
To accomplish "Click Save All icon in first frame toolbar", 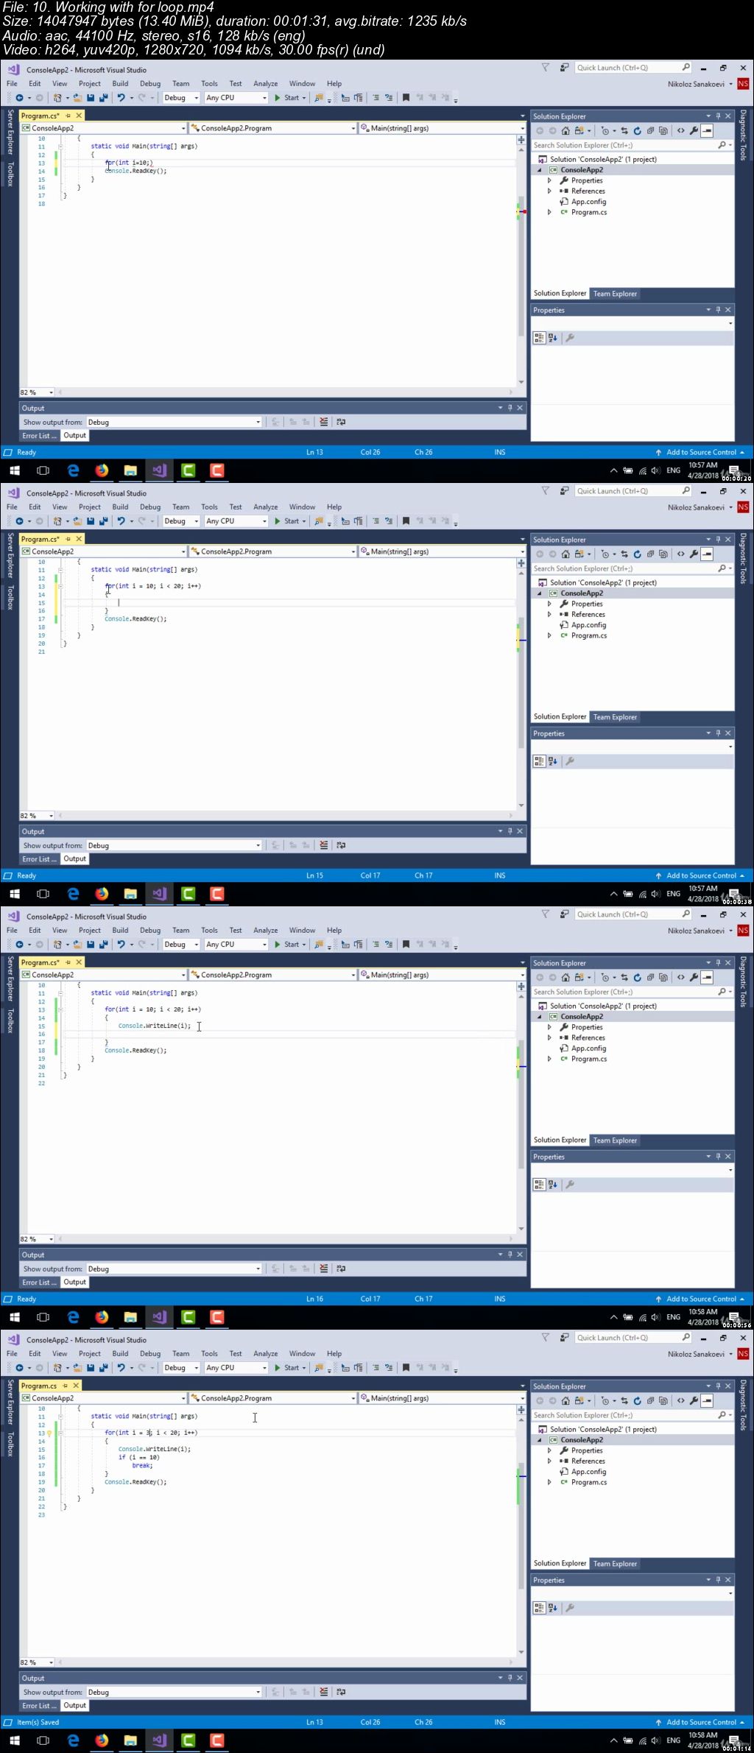I will [104, 97].
